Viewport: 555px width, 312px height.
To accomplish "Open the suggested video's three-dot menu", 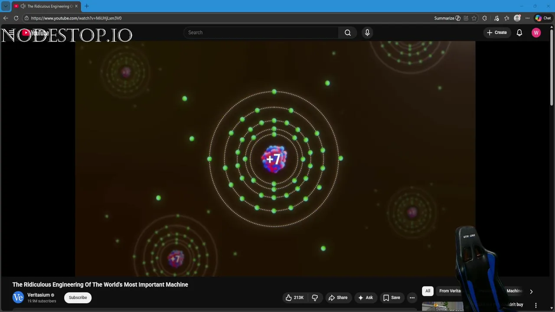I will pos(536,305).
